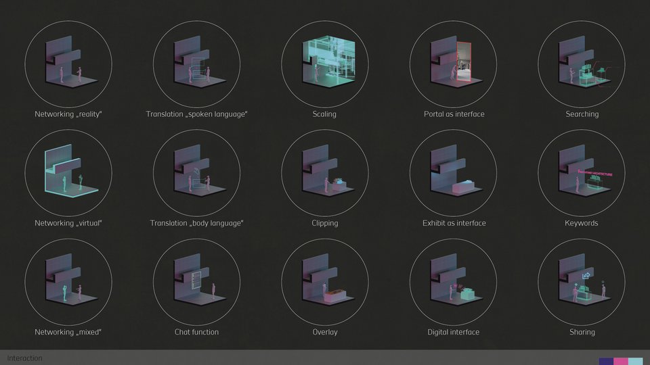
Task: Select the Clipping diagram icon
Action: (325, 173)
